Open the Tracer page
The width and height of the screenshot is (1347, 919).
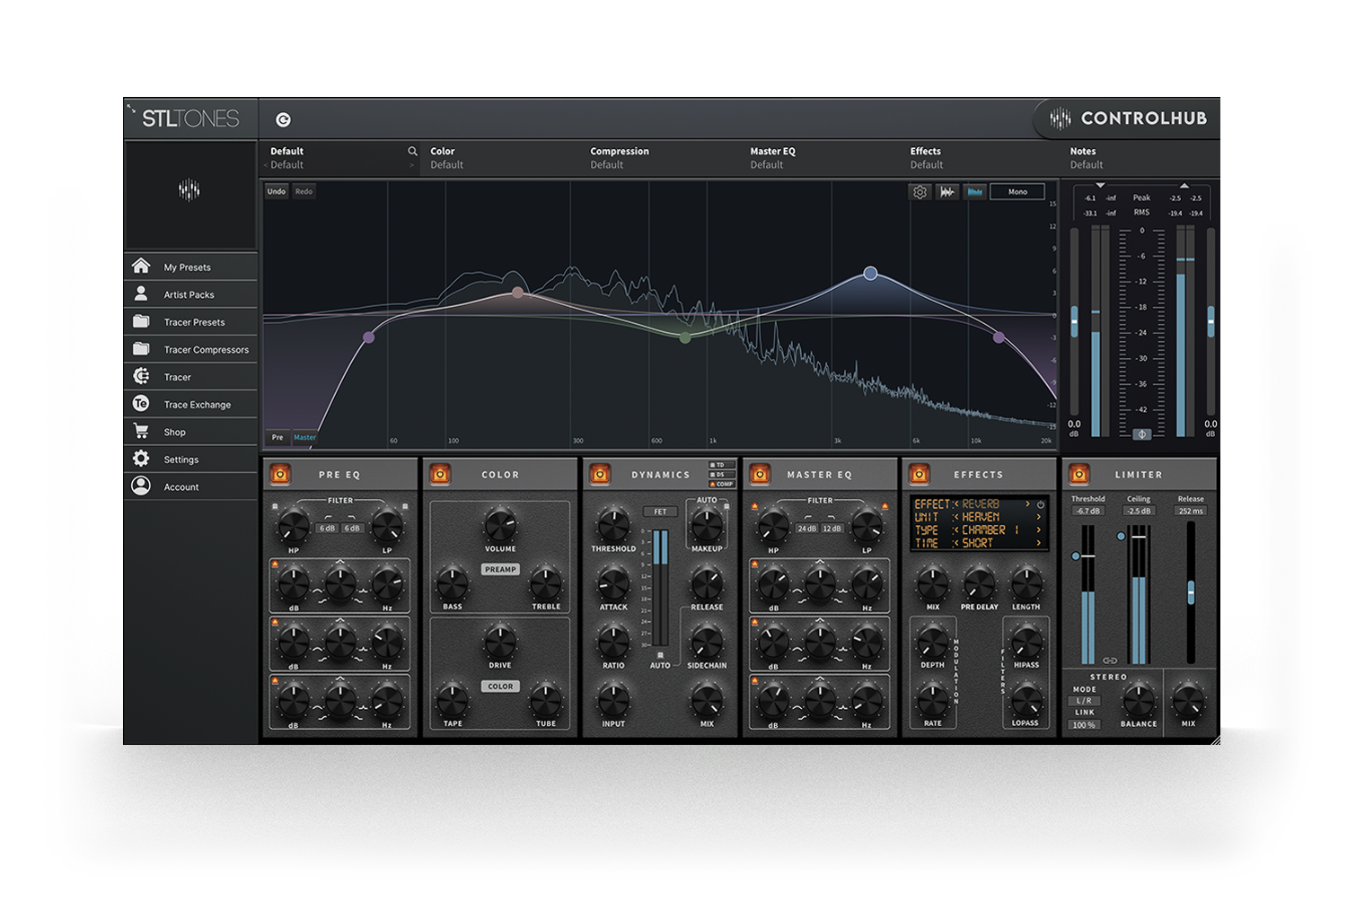(190, 377)
